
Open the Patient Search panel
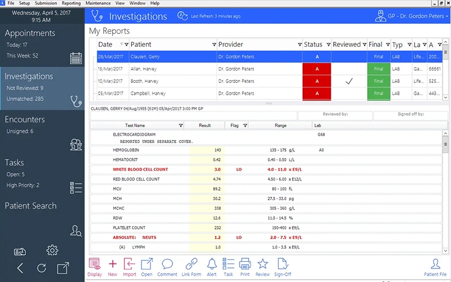30,206
